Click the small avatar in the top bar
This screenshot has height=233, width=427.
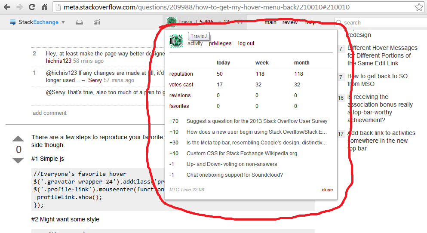click(x=172, y=22)
